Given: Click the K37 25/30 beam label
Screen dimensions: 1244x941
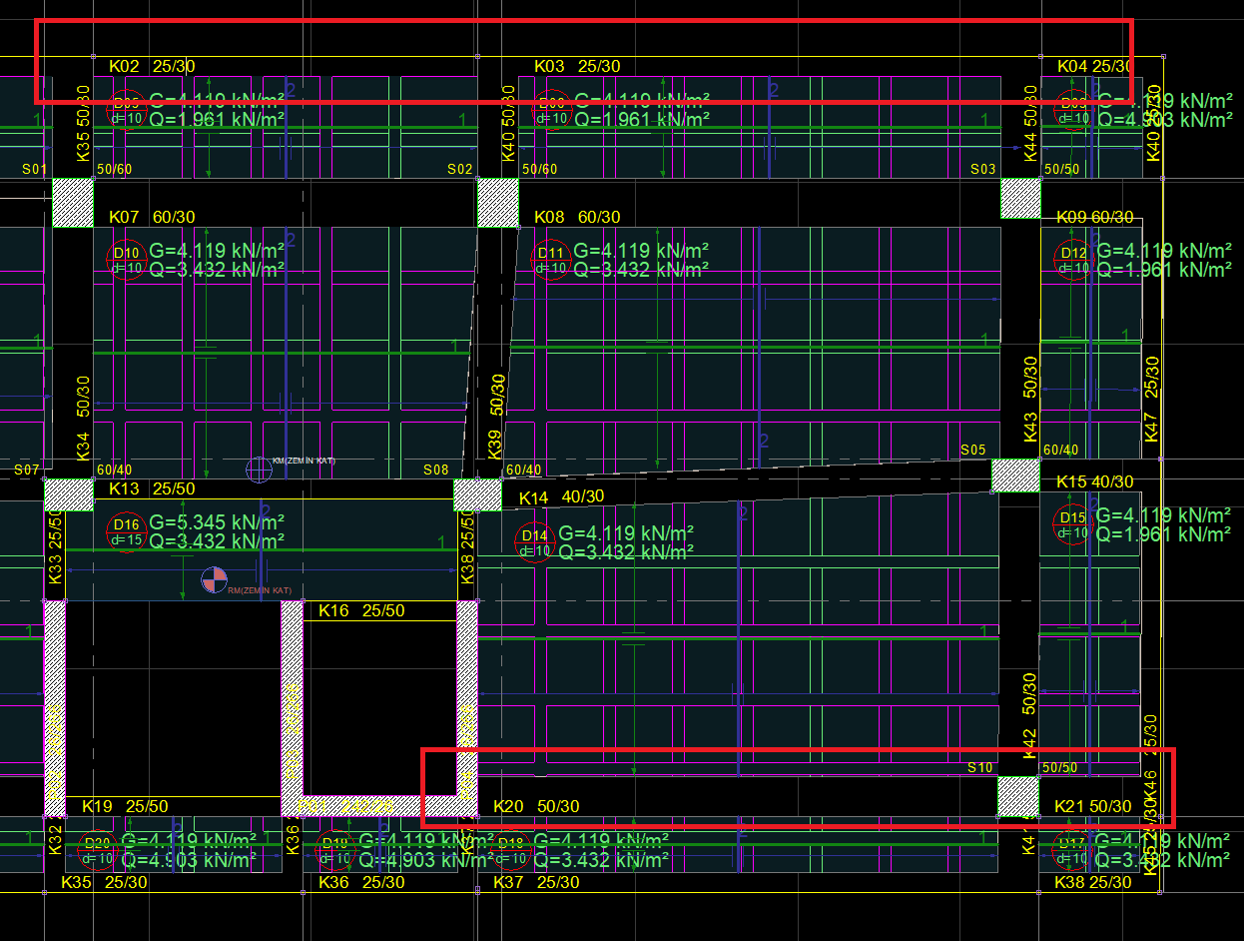Looking at the screenshot, I should click(x=536, y=882).
